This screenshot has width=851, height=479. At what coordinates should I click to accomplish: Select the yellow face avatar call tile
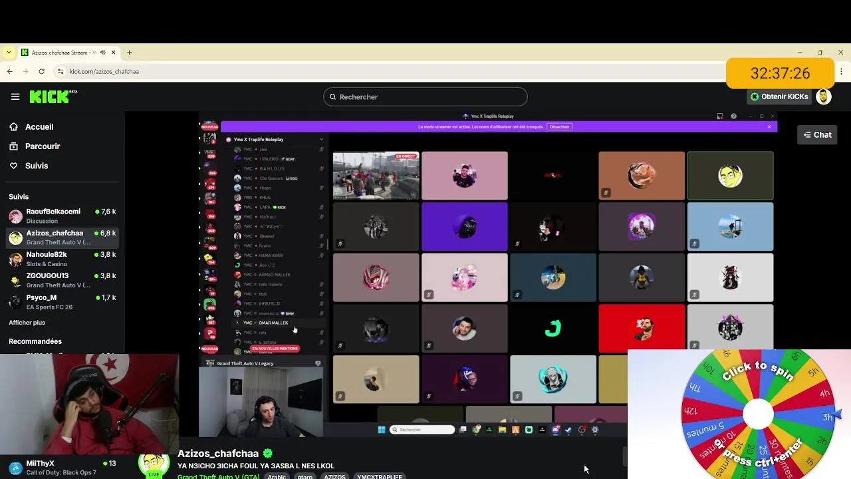(730, 176)
